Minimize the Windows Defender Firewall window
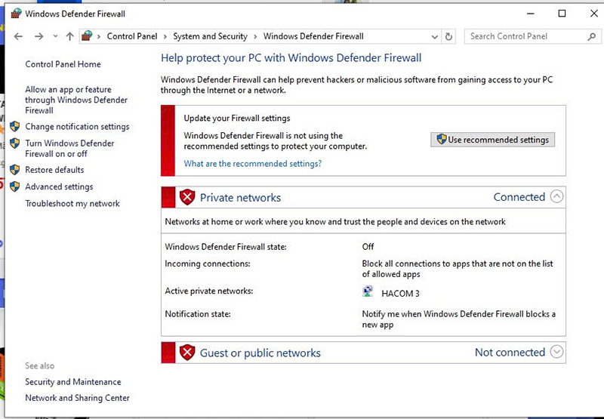The height and width of the screenshot is (419, 604). point(531,14)
